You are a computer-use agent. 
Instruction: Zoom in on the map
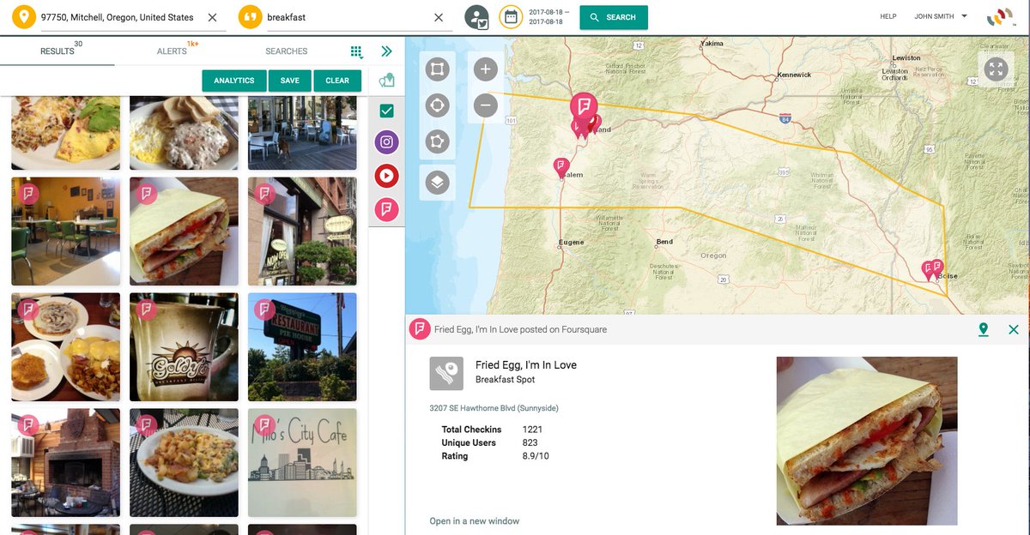485,69
